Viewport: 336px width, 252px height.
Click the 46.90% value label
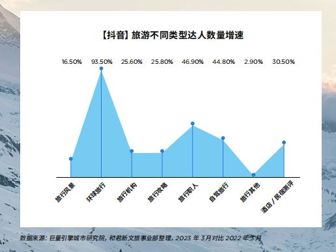coord(193,62)
